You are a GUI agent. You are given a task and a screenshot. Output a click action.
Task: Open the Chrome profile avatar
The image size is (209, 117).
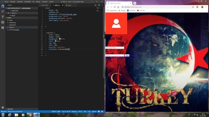point(202,7)
